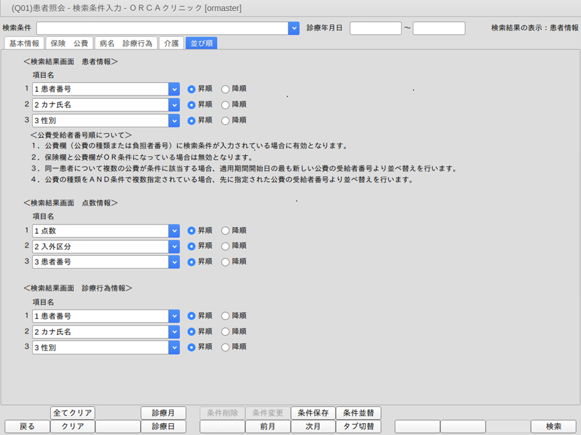Viewport: 581px width, 435px height.
Task: Select 降順 for 点数 sort item
Action: tap(226, 231)
